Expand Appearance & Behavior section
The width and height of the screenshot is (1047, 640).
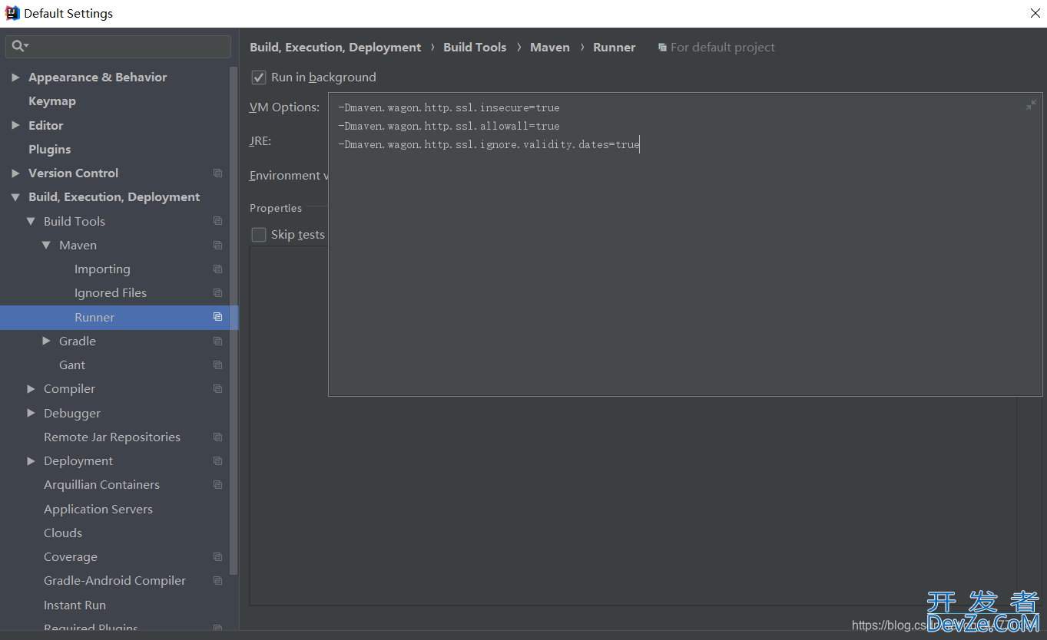tap(15, 78)
